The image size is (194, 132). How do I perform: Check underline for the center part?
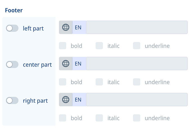[137, 82]
